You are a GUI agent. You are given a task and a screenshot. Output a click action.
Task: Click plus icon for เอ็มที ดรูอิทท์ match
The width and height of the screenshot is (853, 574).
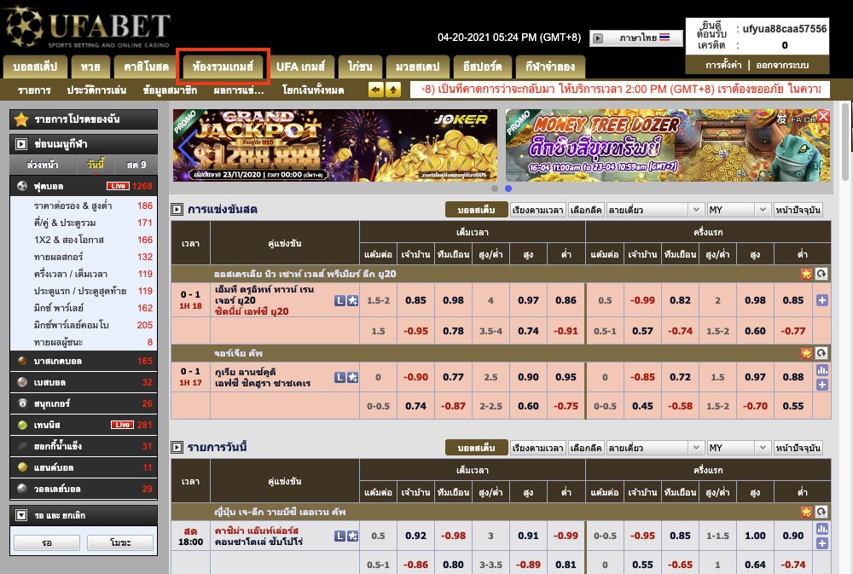(821, 300)
